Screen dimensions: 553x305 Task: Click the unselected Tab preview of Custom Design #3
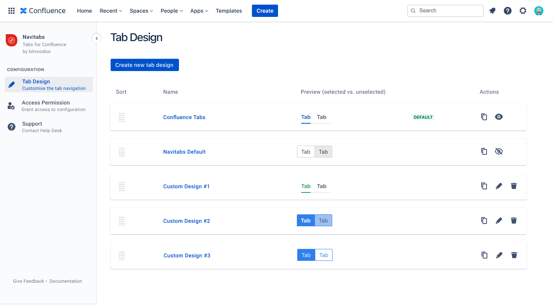pyautogui.click(x=324, y=255)
